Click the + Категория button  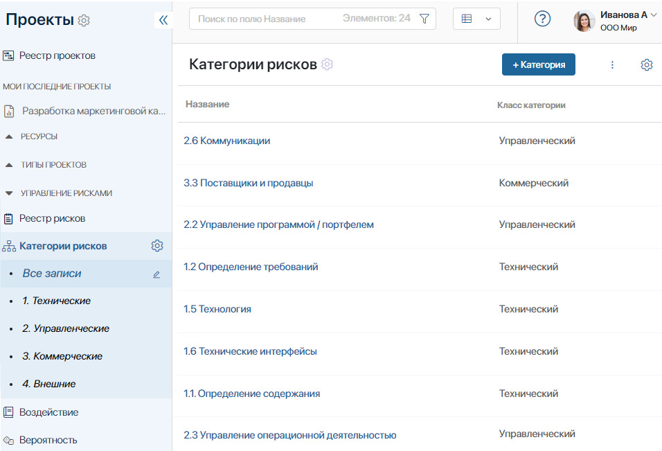tap(538, 64)
